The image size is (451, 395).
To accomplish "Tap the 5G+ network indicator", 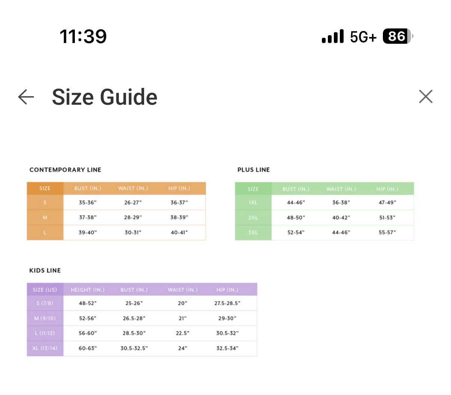I will pyautogui.click(x=363, y=37).
